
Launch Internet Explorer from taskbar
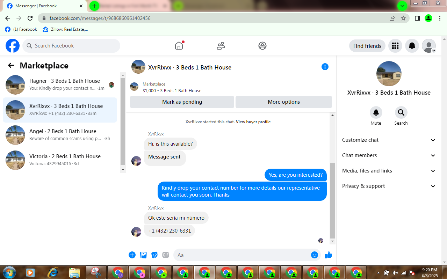point(53,272)
